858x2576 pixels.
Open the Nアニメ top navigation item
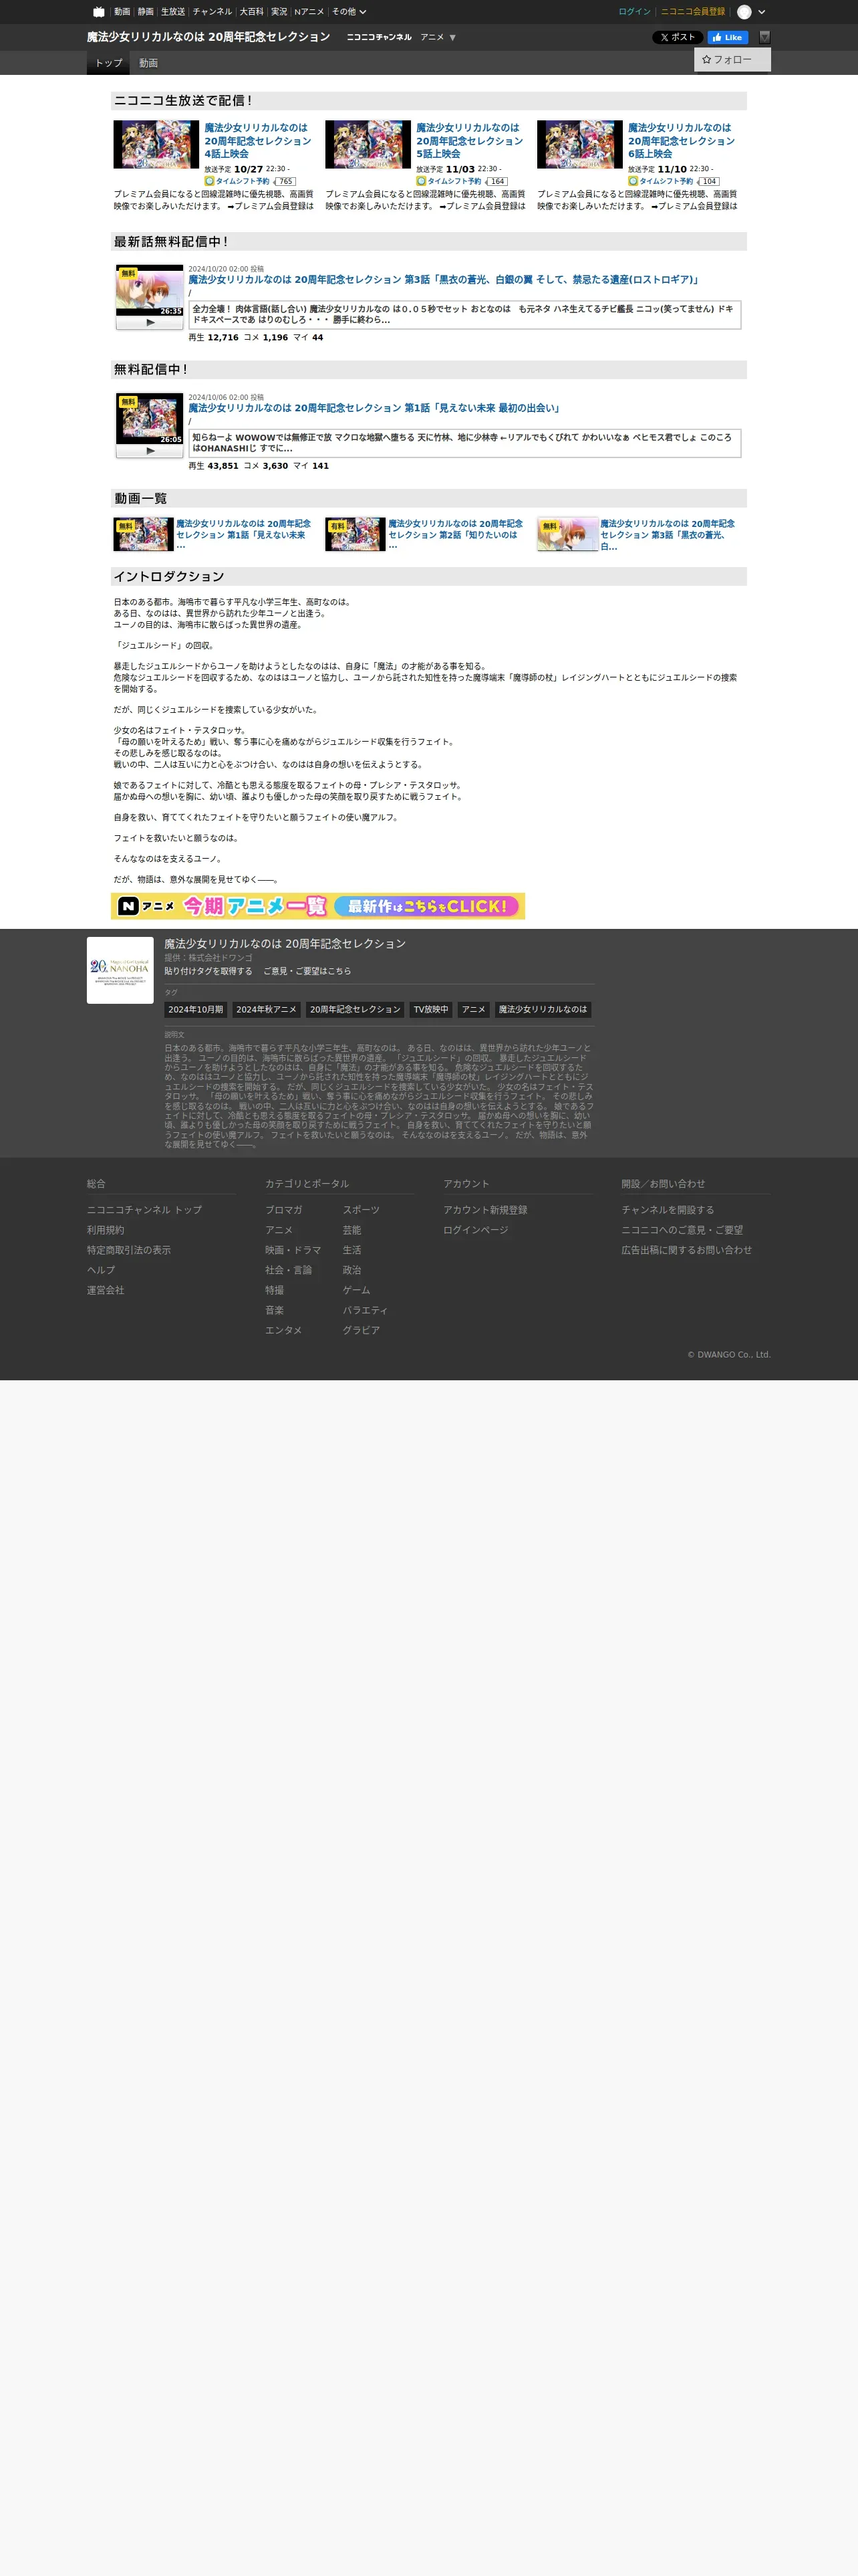pos(309,12)
